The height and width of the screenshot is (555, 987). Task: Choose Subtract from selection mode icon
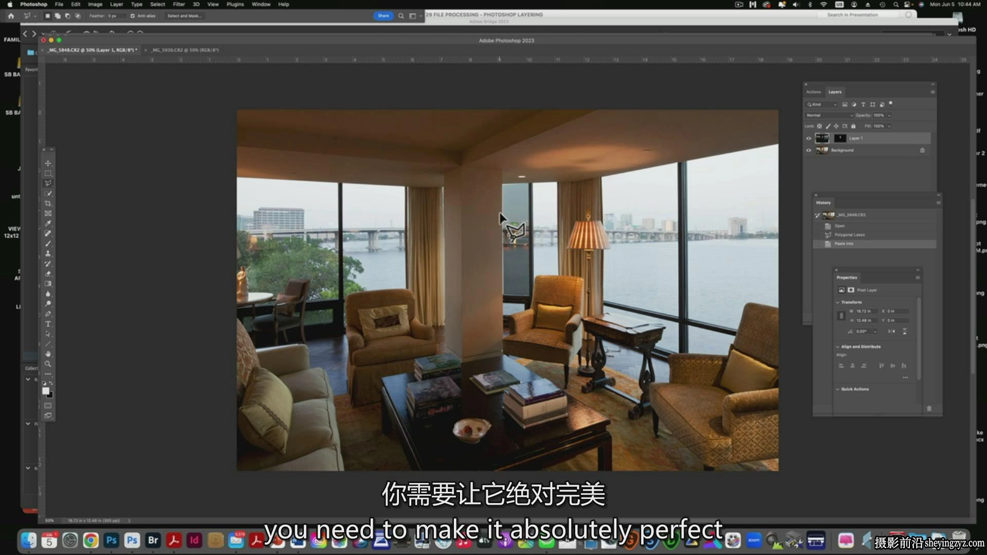pyautogui.click(x=67, y=16)
